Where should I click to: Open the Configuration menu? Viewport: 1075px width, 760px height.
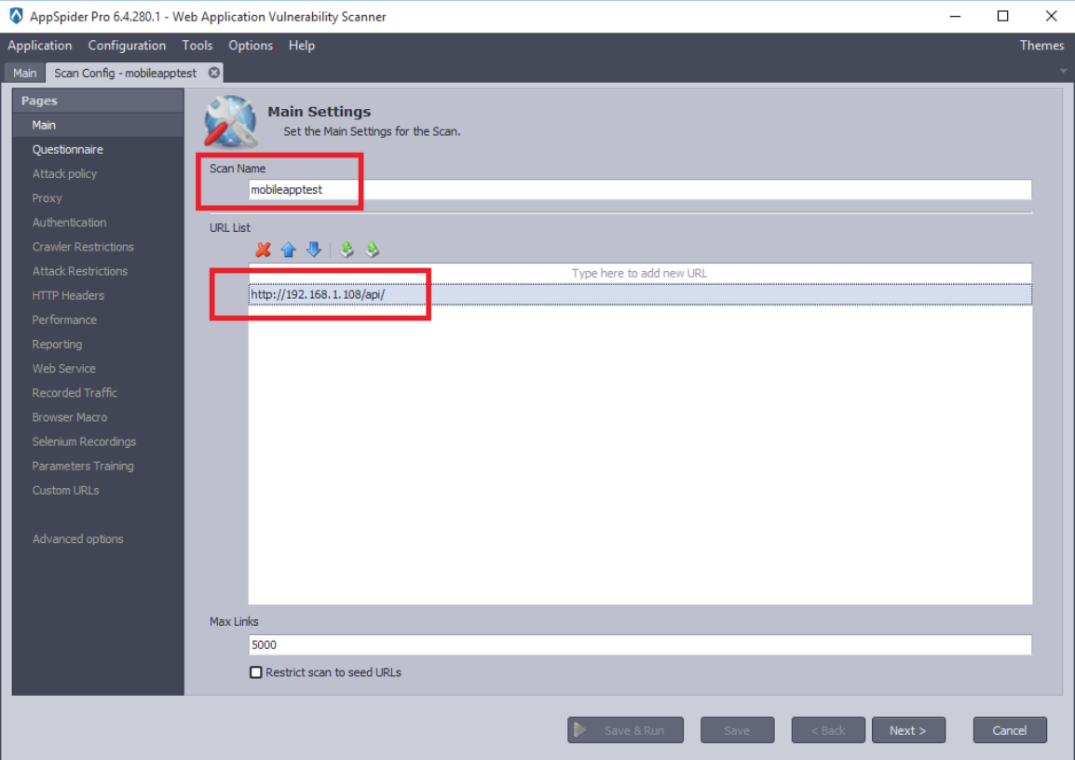click(x=127, y=46)
